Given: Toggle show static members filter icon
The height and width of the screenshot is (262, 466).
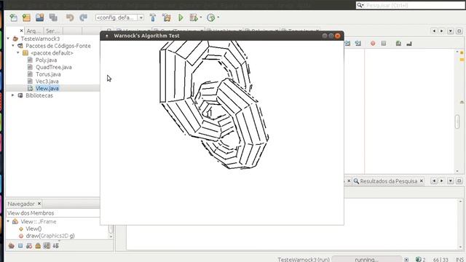Looking at the screenshot, I should [29, 246].
